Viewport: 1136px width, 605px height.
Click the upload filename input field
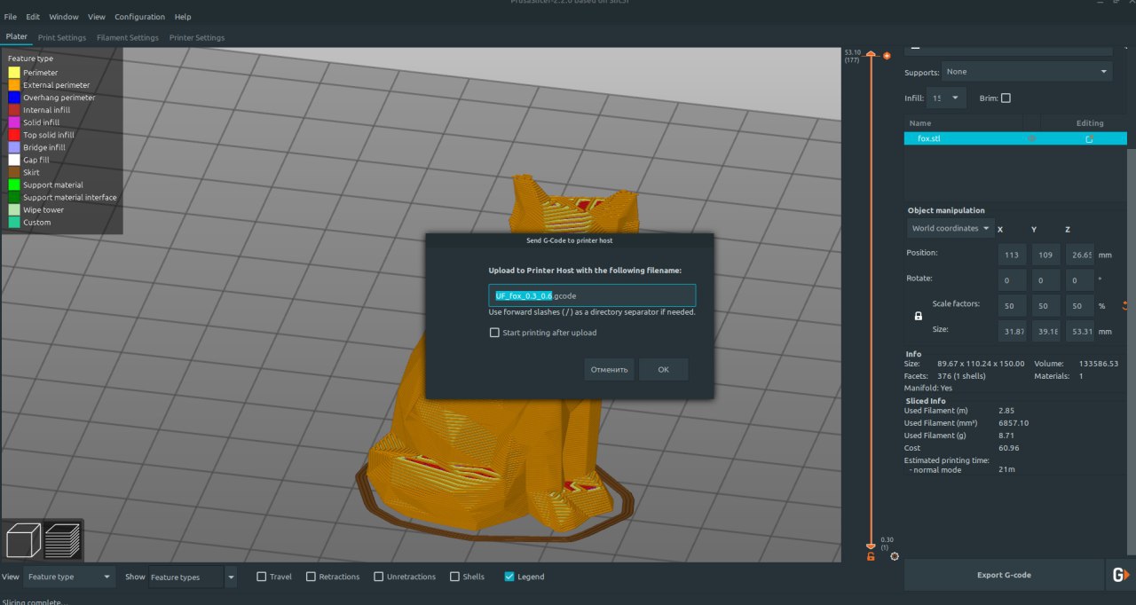(x=592, y=295)
